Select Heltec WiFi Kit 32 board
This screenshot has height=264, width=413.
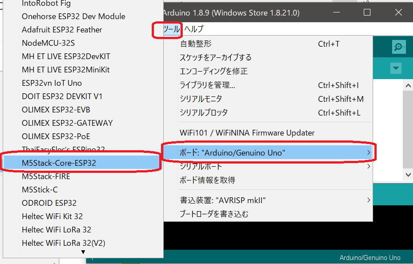[x=83, y=216]
